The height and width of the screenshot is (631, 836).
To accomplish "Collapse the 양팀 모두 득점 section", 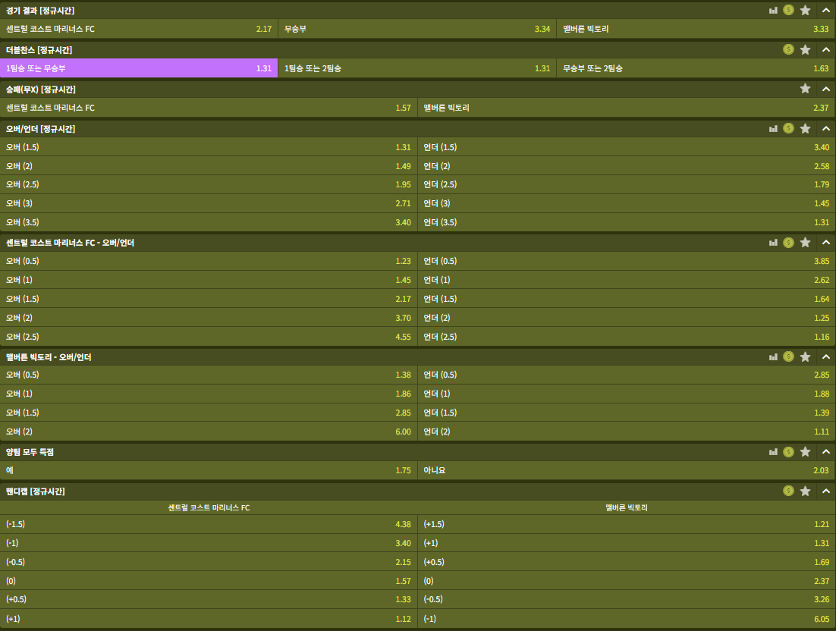I will click(825, 452).
